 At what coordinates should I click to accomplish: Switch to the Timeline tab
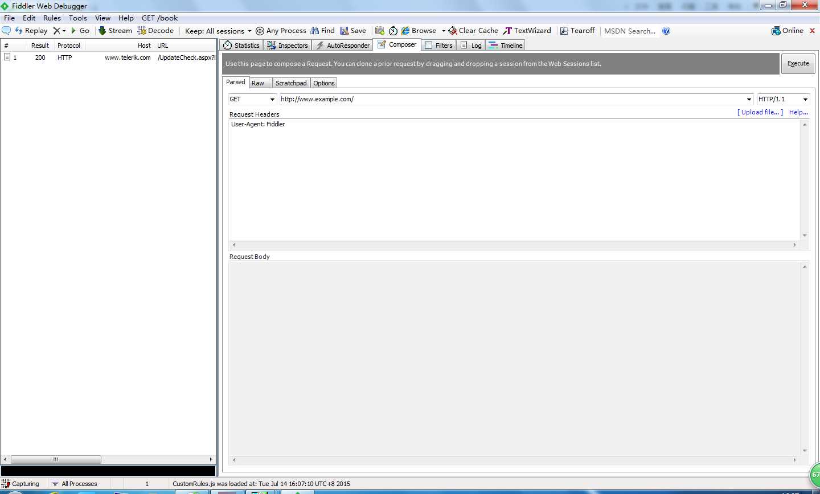(506, 46)
